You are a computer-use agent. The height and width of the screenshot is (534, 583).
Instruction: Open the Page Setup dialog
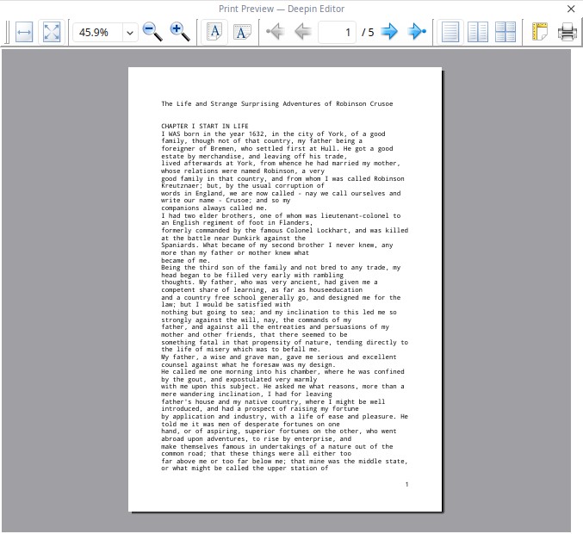coord(540,32)
